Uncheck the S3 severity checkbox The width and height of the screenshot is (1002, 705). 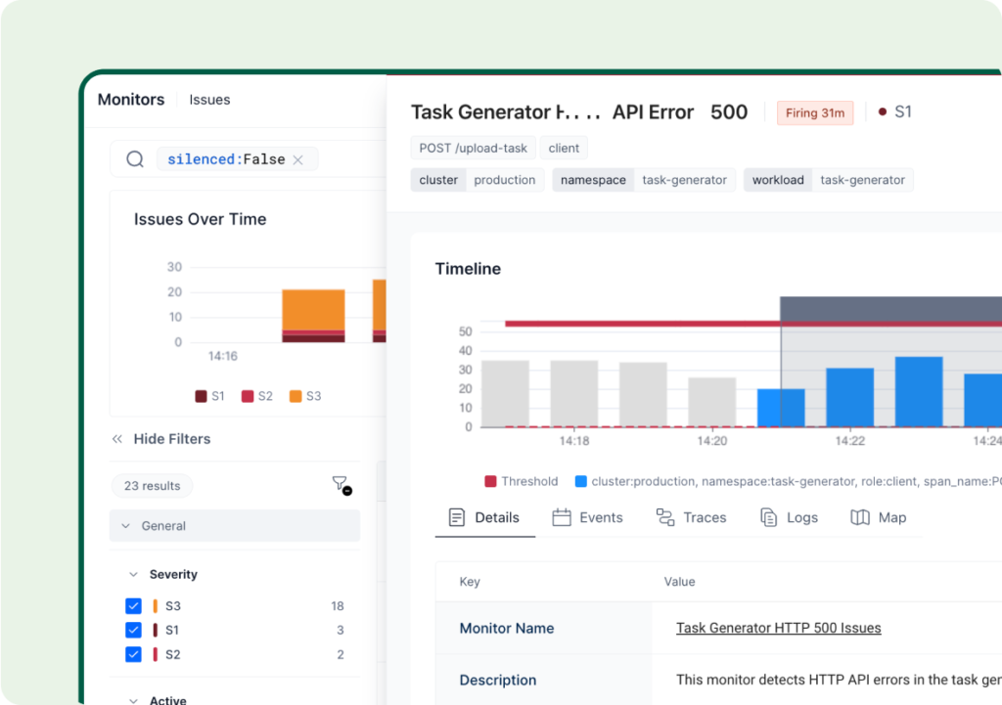[134, 606]
